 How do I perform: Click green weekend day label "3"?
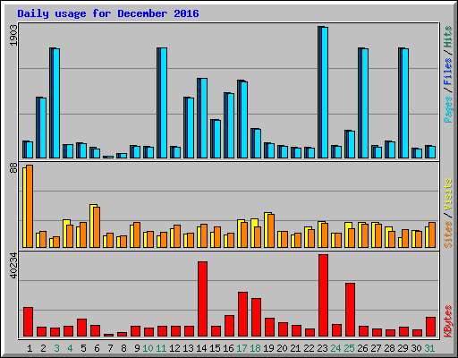[56, 348]
